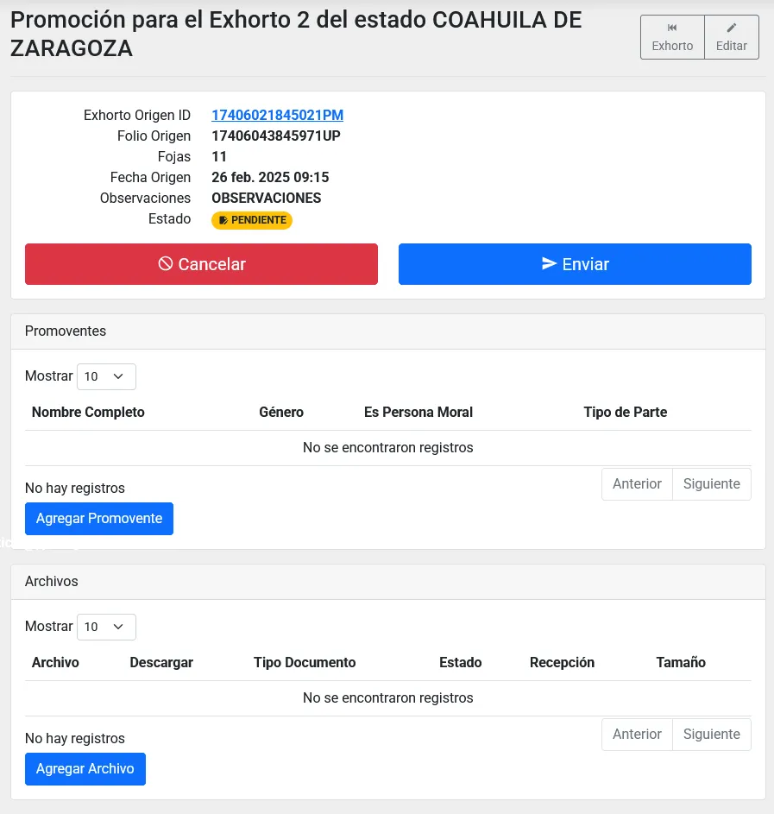Go to Siguiente page in Archivos
Screen dimensions: 774x814
[x=711, y=735]
